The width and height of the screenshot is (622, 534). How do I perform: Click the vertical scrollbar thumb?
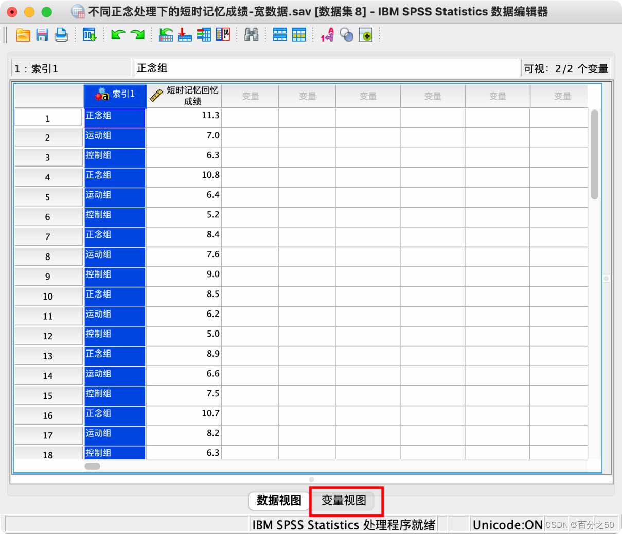coord(594,154)
